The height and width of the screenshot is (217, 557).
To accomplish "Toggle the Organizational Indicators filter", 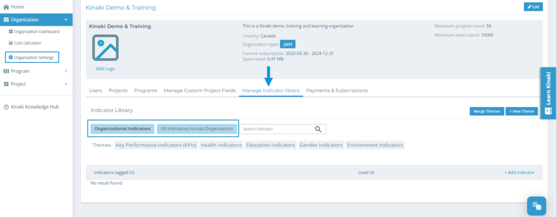I will point(122,128).
